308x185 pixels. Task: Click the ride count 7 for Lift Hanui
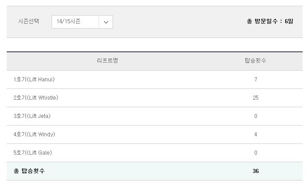coord(256,80)
